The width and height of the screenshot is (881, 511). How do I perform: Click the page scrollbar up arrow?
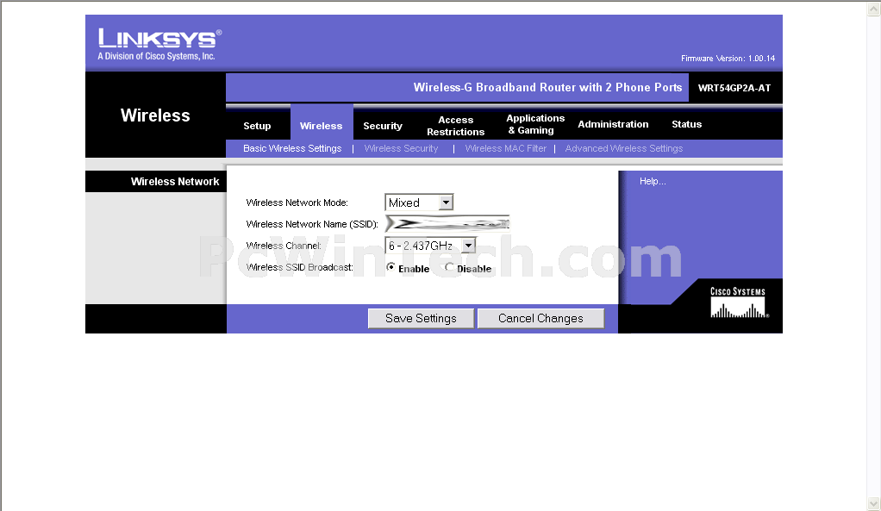(x=874, y=9)
